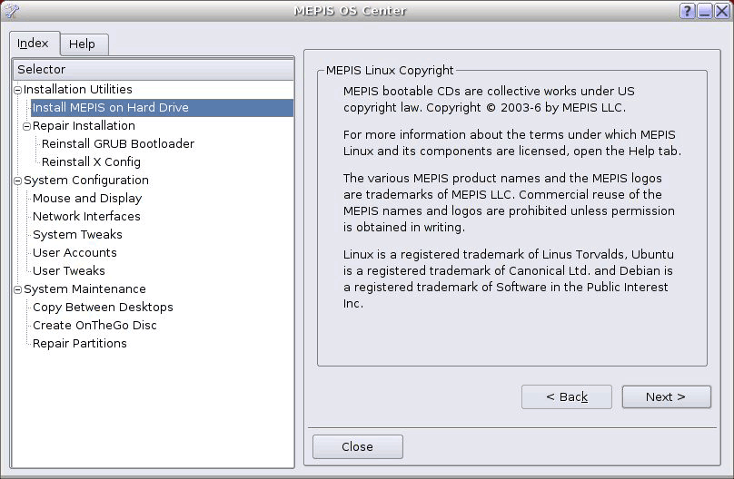Select System Tweaks entry

point(77,235)
